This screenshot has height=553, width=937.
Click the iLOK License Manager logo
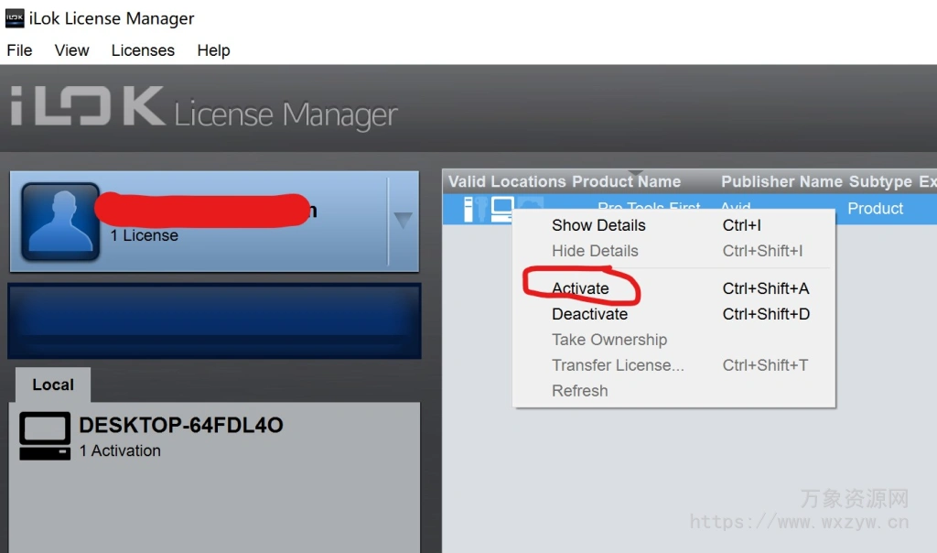click(x=204, y=109)
